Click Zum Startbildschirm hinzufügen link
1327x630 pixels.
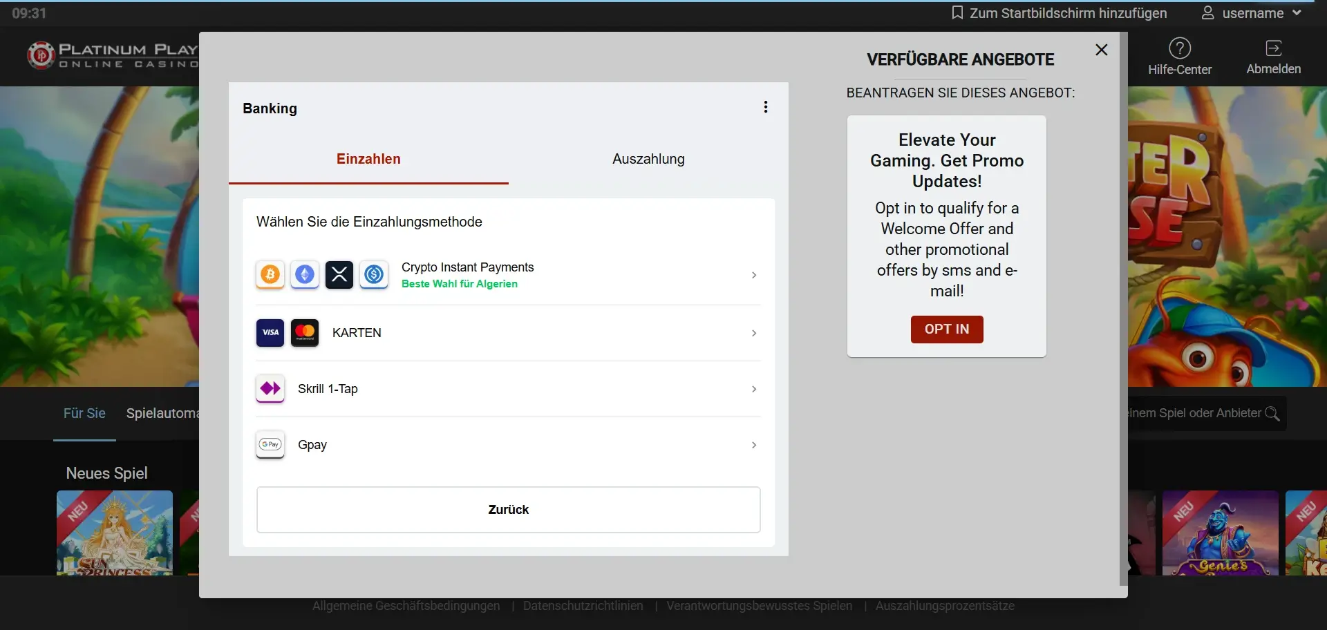point(1059,13)
